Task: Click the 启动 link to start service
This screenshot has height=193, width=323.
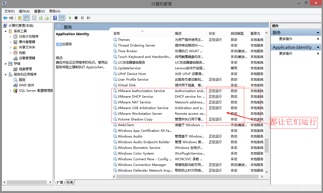Action: coord(59,44)
